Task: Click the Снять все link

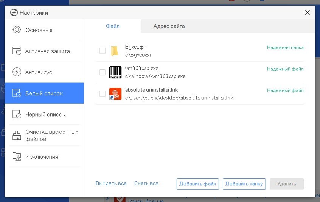Action: coord(146,183)
